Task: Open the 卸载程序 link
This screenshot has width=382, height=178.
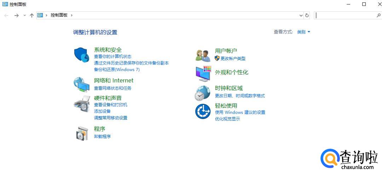Action: point(102,136)
